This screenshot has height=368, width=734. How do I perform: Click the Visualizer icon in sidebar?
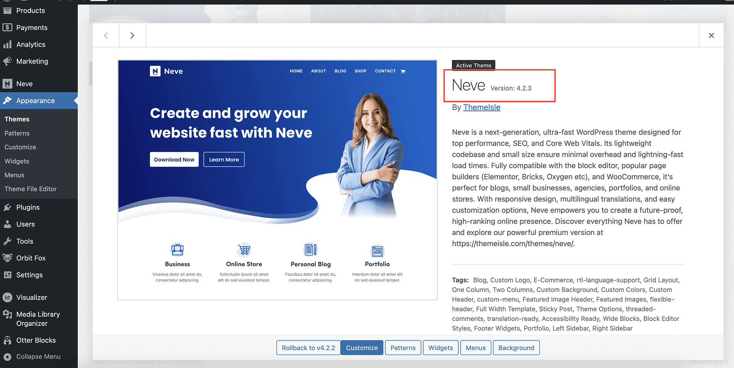[7, 297]
